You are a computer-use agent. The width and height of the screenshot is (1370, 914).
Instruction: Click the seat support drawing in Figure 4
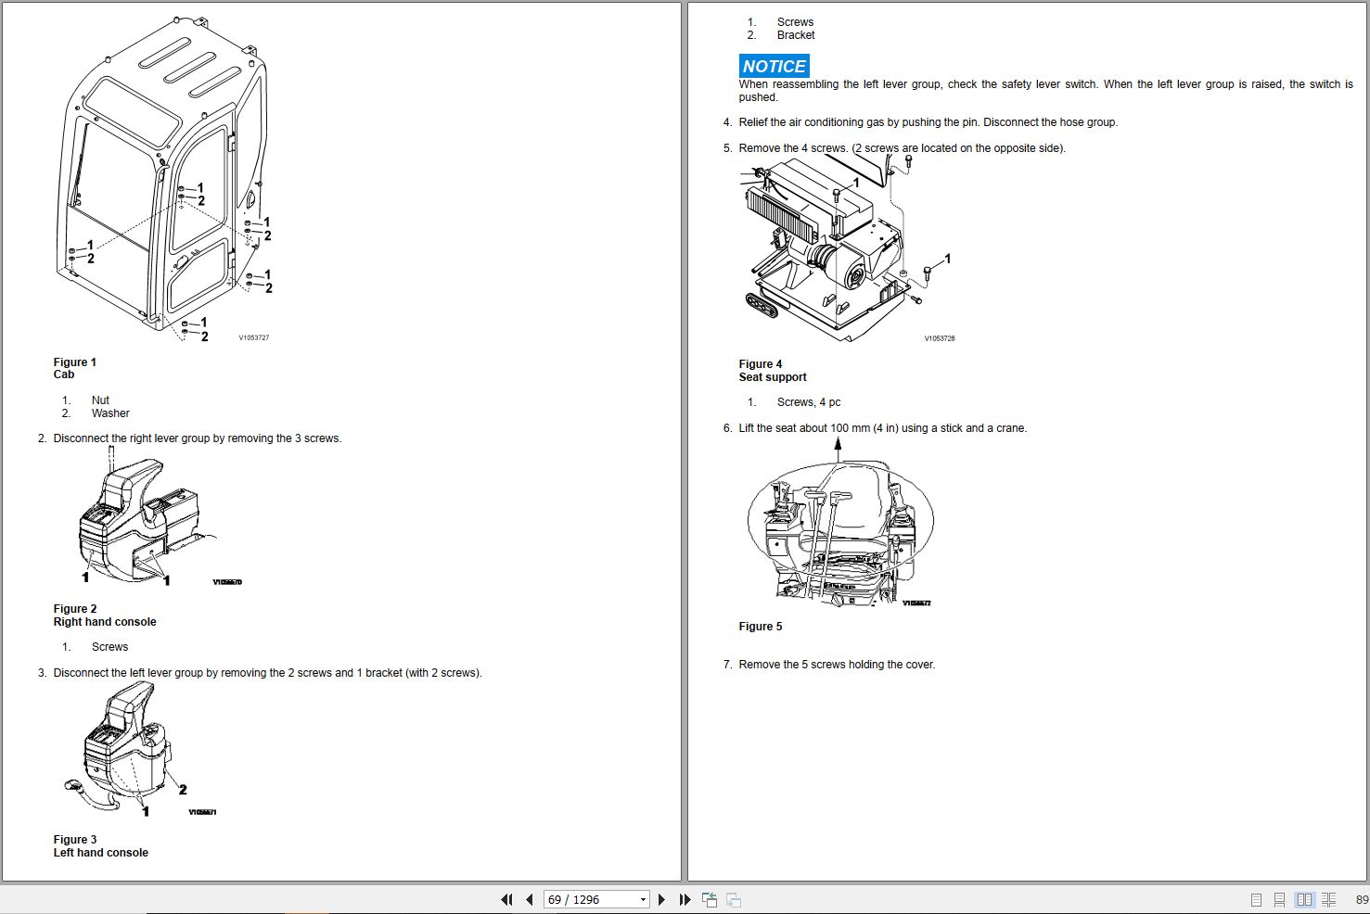click(x=847, y=248)
